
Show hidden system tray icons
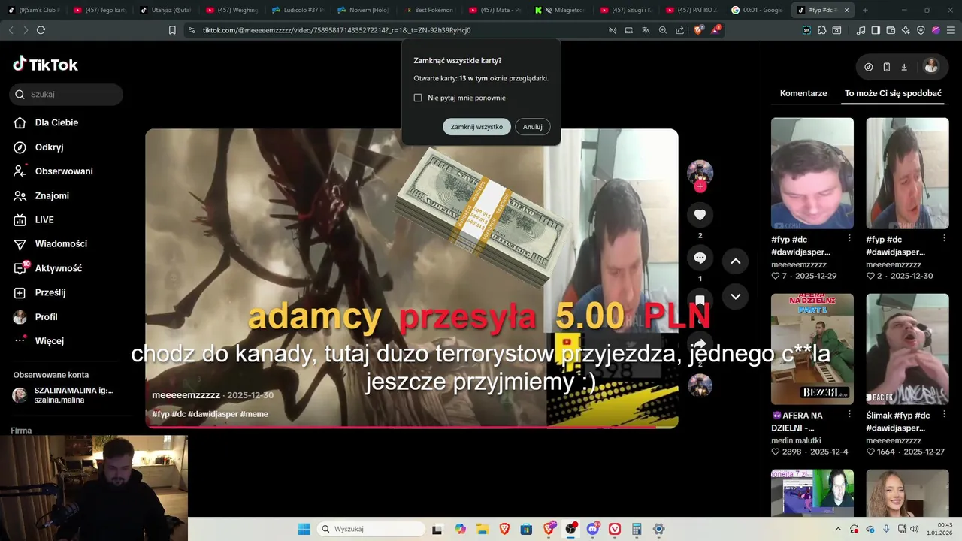pos(838,529)
